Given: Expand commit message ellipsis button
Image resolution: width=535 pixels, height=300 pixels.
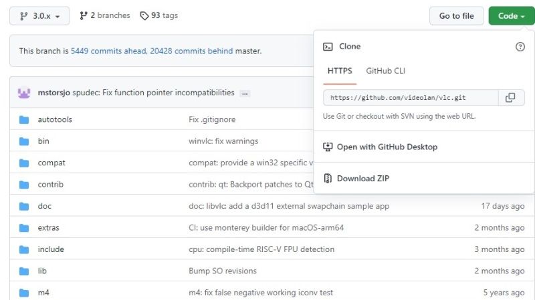Looking at the screenshot, I should (x=245, y=93).
